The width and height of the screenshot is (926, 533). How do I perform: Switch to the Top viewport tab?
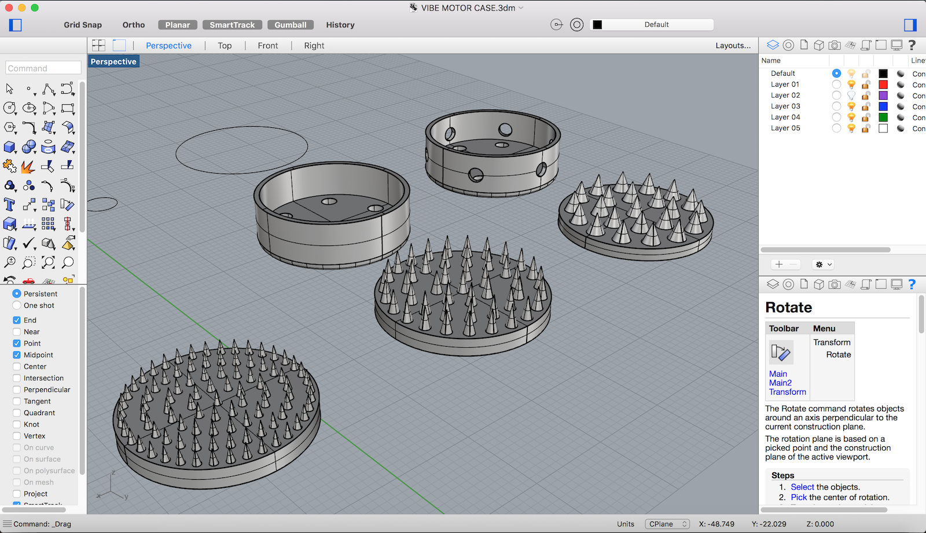click(225, 46)
